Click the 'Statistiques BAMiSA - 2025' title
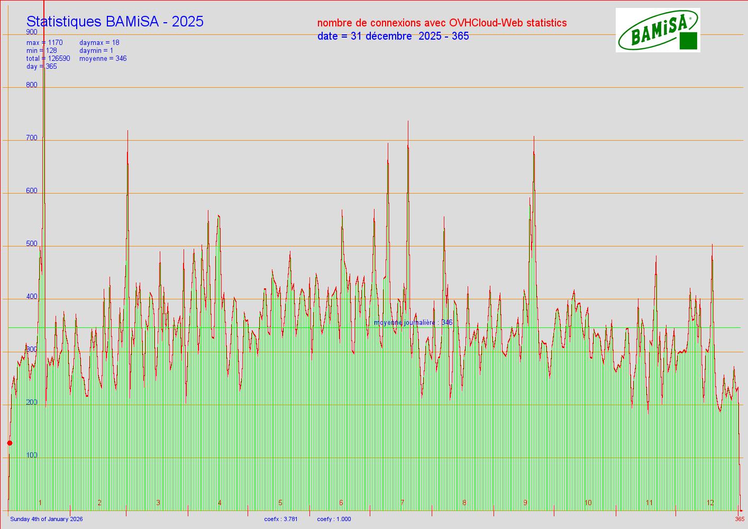 (x=115, y=22)
